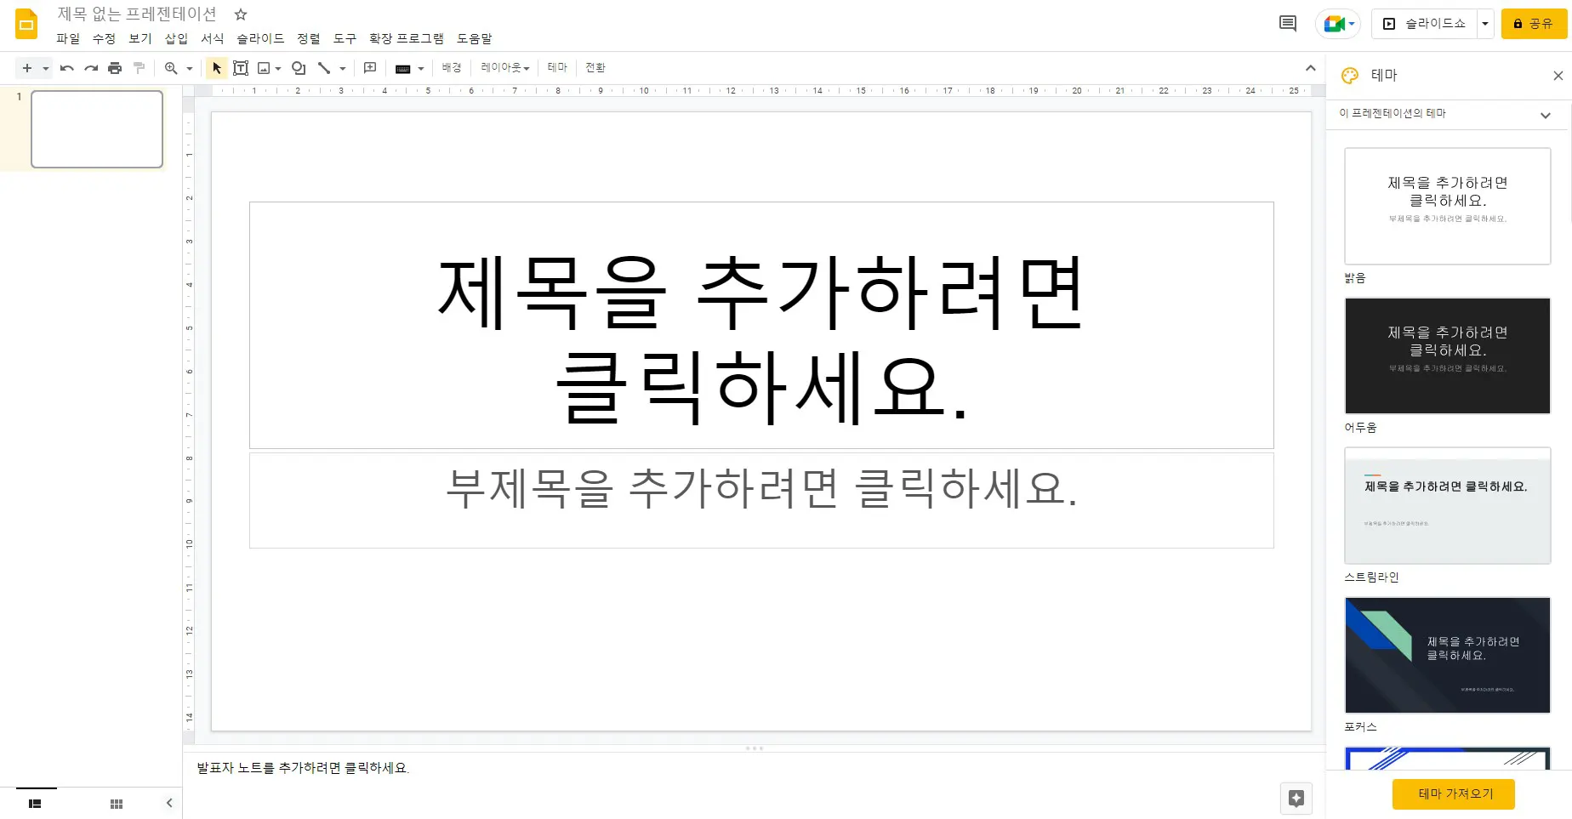The width and height of the screenshot is (1572, 819).
Task: Open the 레이아웃 layout dropdown
Action: (505, 68)
